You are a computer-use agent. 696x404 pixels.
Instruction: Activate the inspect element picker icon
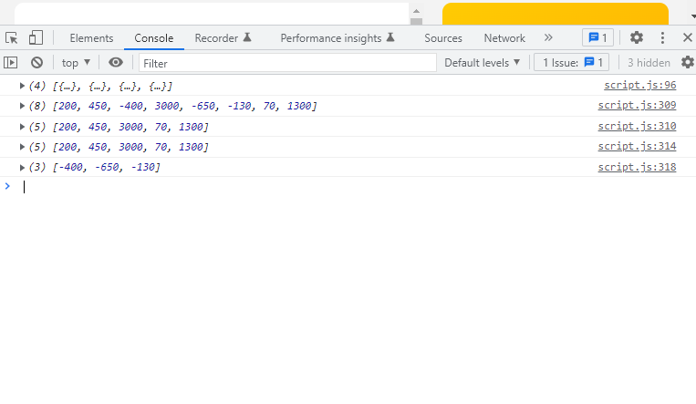12,38
